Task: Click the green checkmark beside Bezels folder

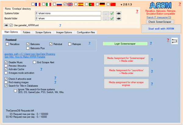Action: (x=112, y=19)
